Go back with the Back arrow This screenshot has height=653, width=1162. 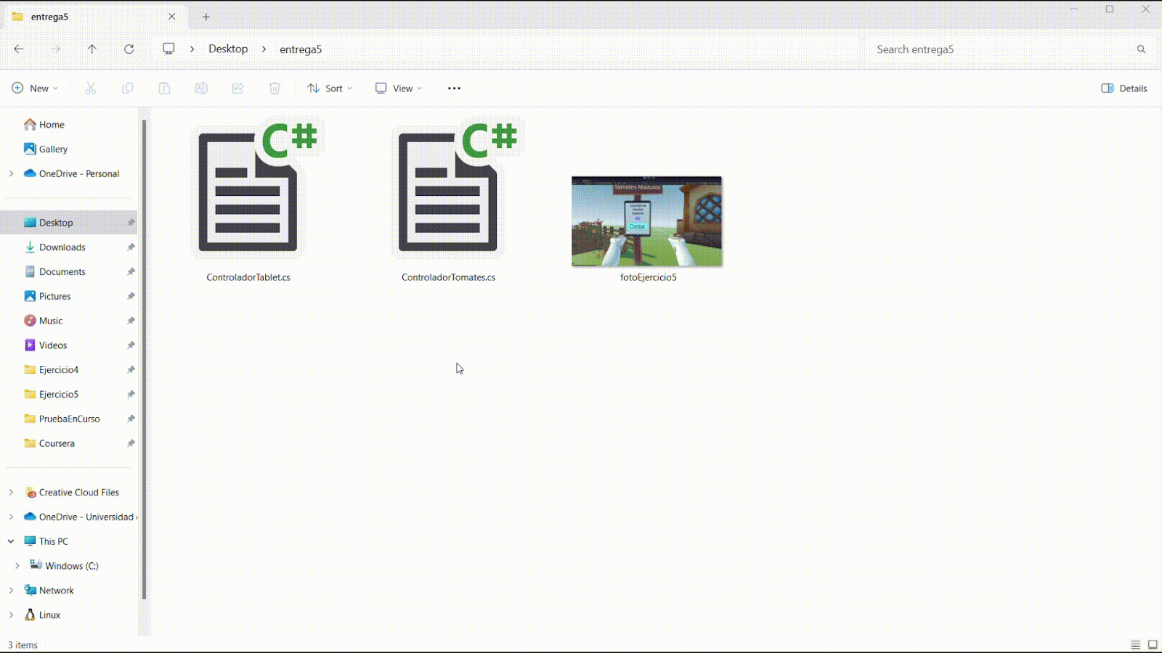pos(19,49)
